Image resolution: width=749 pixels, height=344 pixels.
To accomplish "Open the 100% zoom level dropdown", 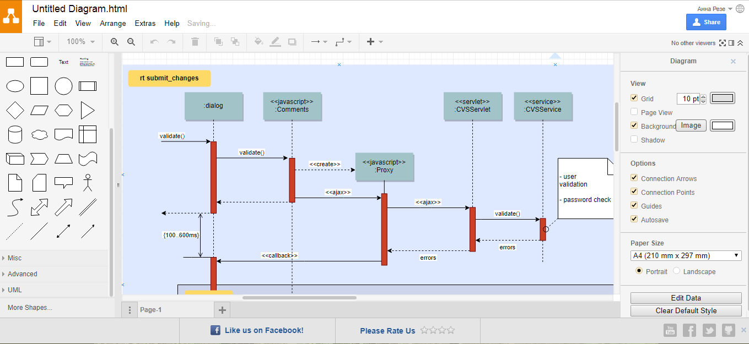I will pyautogui.click(x=80, y=42).
